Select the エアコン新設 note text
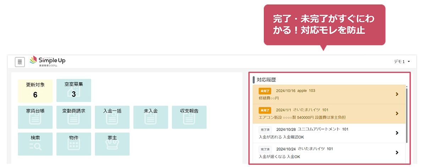The image size is (426, 167). pos(302,117)
